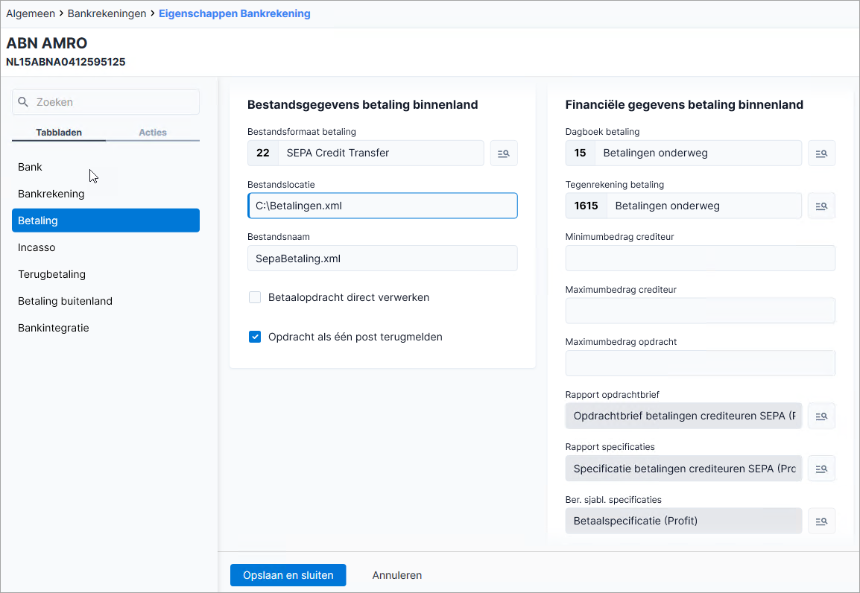The width and height of the screenshot is (860, 593).
Task: Enable Betaalopdracht direct verwerken checkbox
Action: 254,297
